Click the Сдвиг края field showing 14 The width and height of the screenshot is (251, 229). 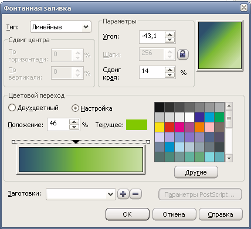[x=152, y=72]
